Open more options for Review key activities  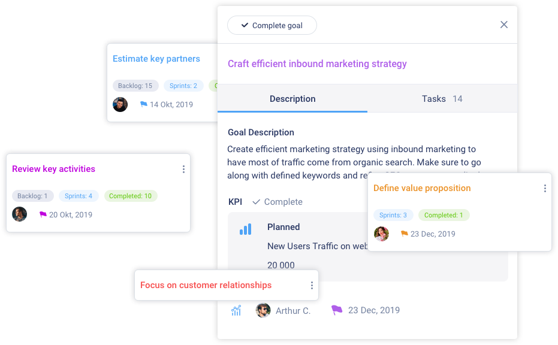pos(183,170)
